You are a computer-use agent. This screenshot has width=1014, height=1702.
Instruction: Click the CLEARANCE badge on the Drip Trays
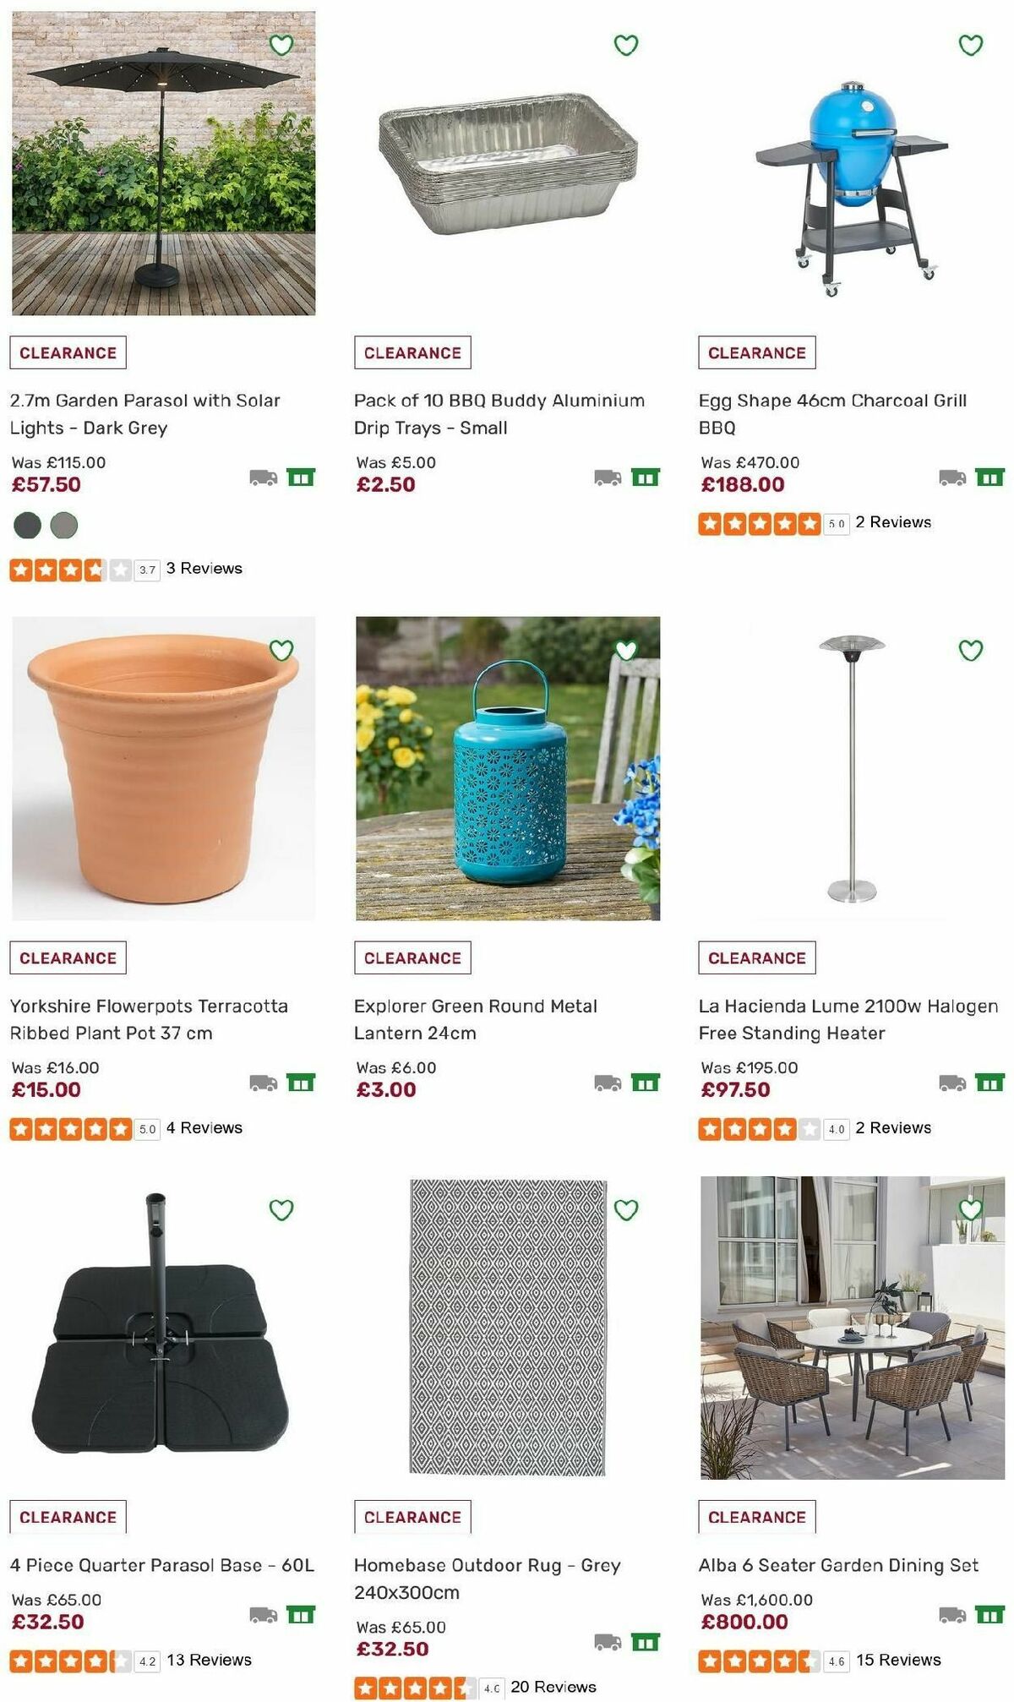coord(412,352)
